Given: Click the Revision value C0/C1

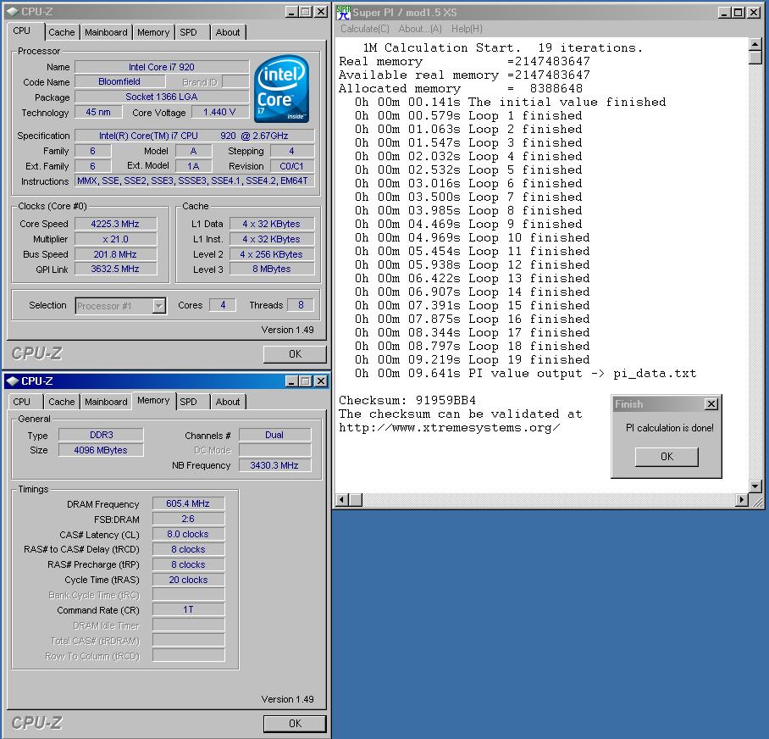Looking at the screenshot, I should (x=292, y=166).
